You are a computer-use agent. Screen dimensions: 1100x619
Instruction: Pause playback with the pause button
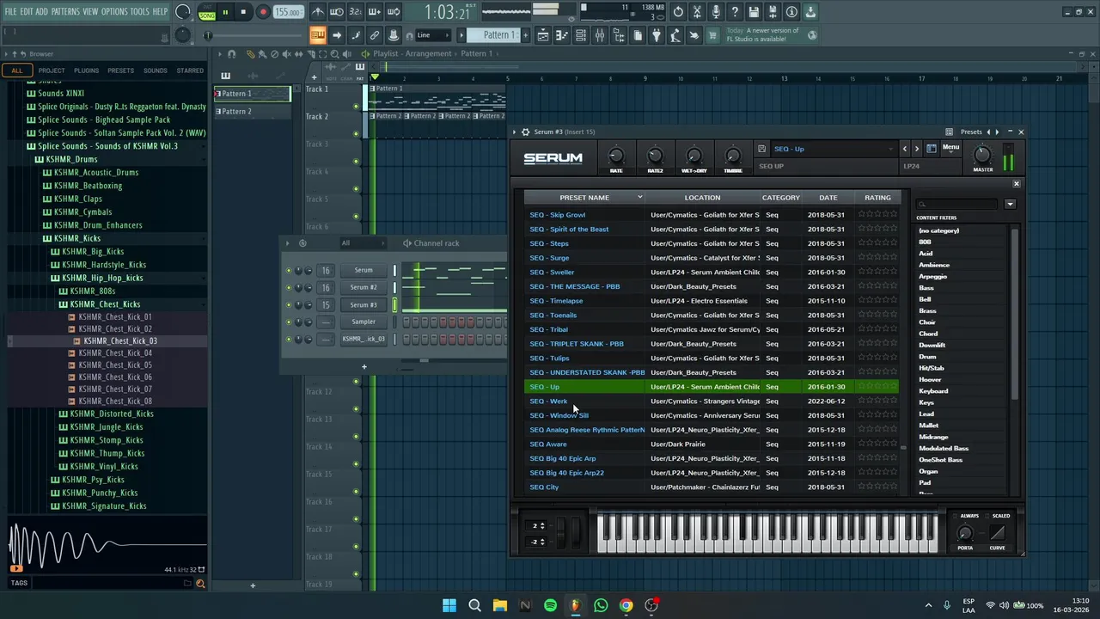pos(225,12)
